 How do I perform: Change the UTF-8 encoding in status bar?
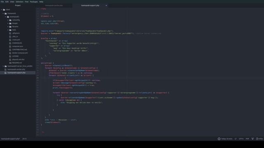[241, 139]
